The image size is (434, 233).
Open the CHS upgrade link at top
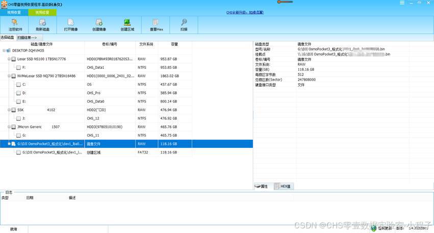pyautogui.click(x=245, y=12)
